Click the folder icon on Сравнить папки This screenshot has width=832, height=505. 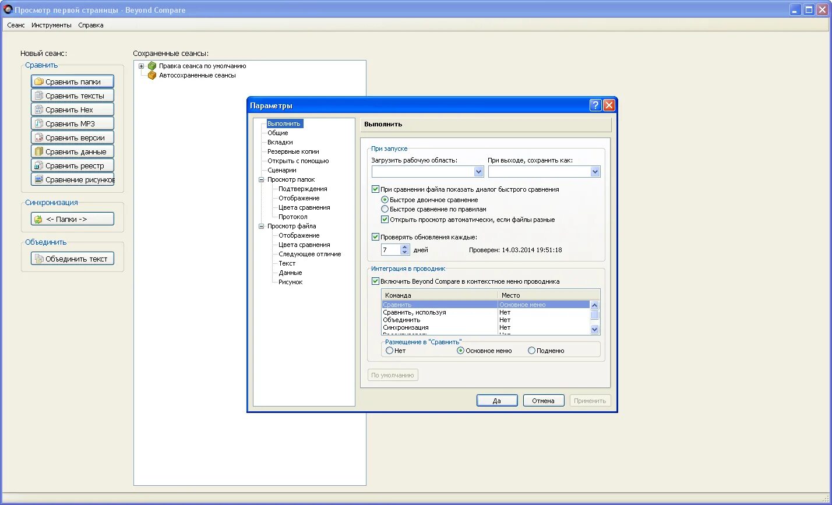[39, 82]
